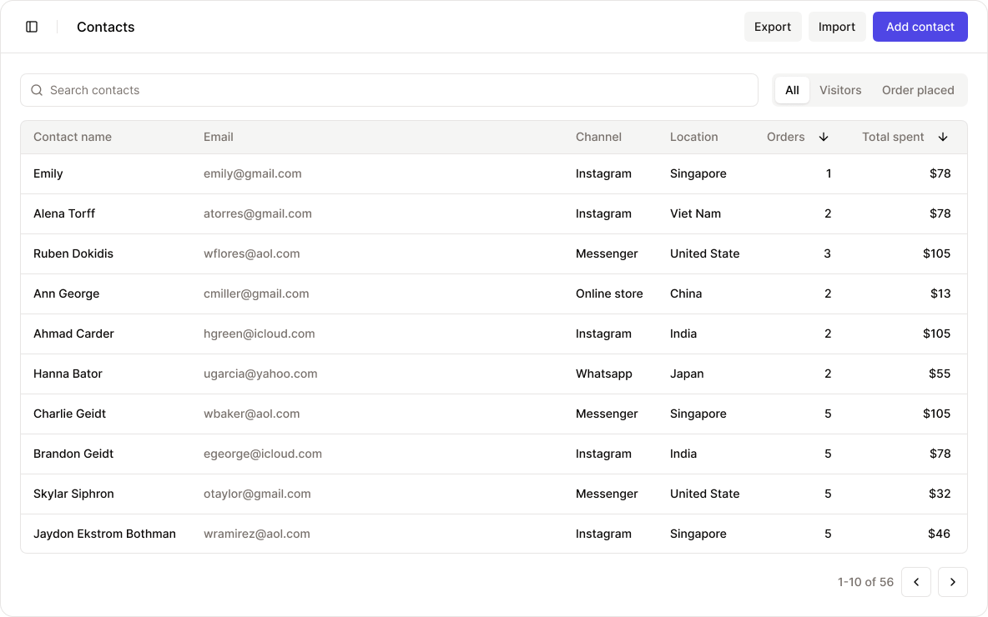Image resolution: width=988 pixels, height=617 pixels.
Task: Go to the previous page of contacts
Action: 916,582
